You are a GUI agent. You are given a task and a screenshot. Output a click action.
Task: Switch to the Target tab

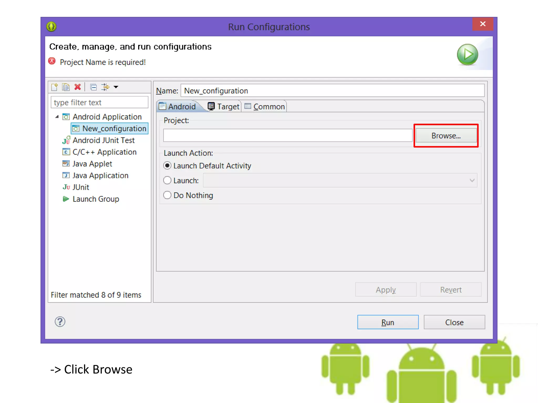224,107
